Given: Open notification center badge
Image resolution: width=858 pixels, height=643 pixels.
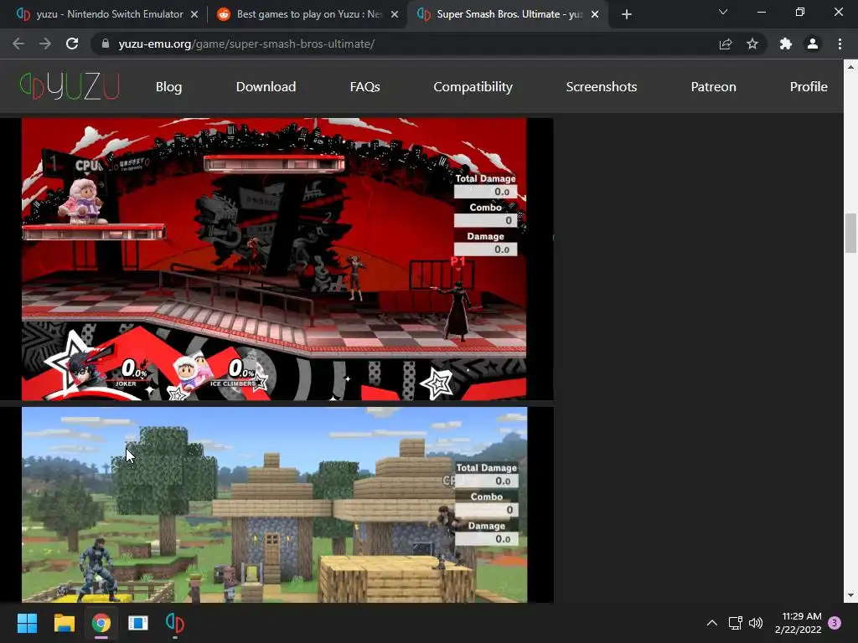Looking at the screenshot, I should 835,623.
